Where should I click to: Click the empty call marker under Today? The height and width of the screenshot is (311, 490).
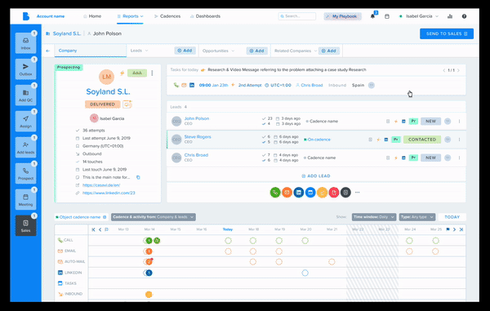tap(228, 241)
